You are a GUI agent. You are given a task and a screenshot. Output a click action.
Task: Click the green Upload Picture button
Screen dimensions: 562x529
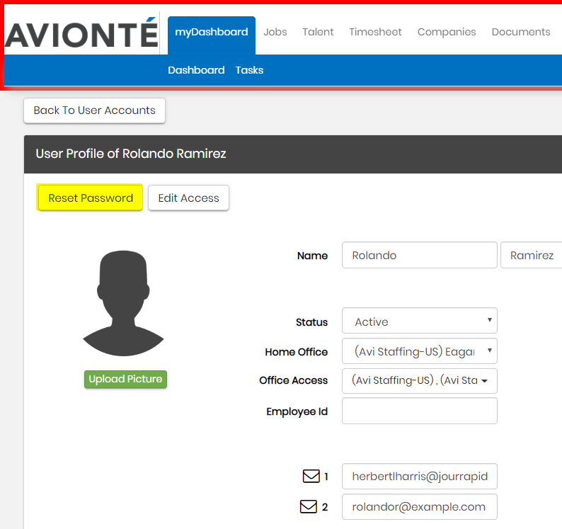click(x=125, y=379)
